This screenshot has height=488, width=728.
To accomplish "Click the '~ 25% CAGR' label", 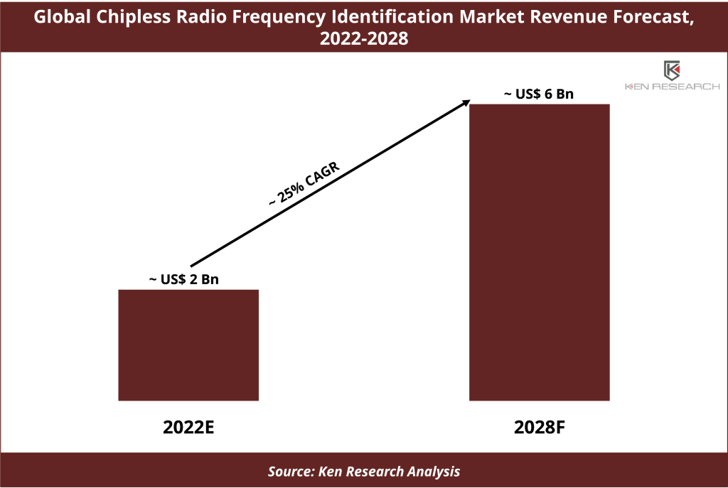I will point(304,184).
